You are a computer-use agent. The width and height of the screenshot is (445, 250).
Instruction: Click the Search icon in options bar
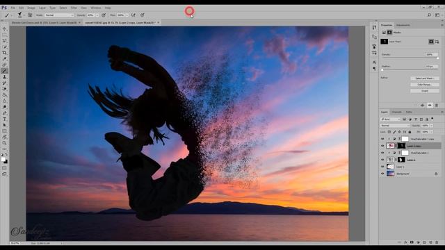coord(429,15)
